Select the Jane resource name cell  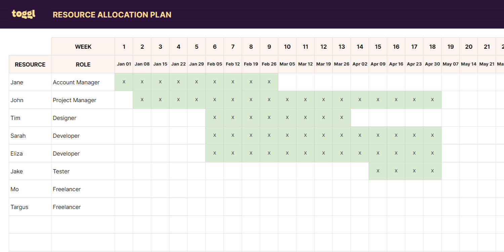pos(30,82)
